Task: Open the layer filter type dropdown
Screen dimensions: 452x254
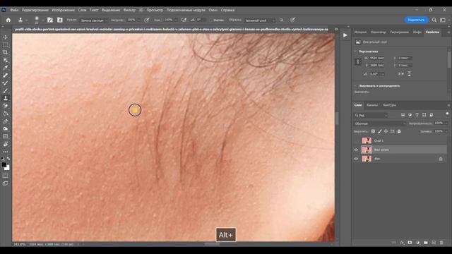Action: tap(371, 115)
